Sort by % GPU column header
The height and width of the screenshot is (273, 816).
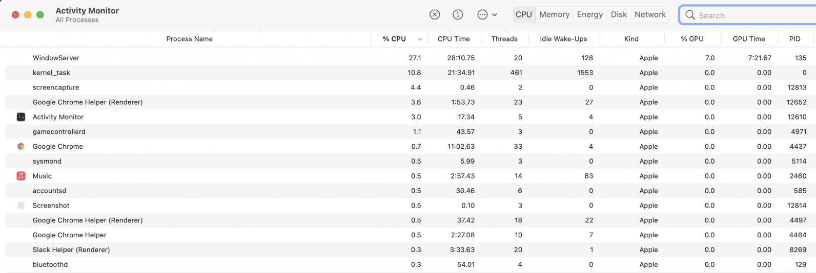pos(692,39)
